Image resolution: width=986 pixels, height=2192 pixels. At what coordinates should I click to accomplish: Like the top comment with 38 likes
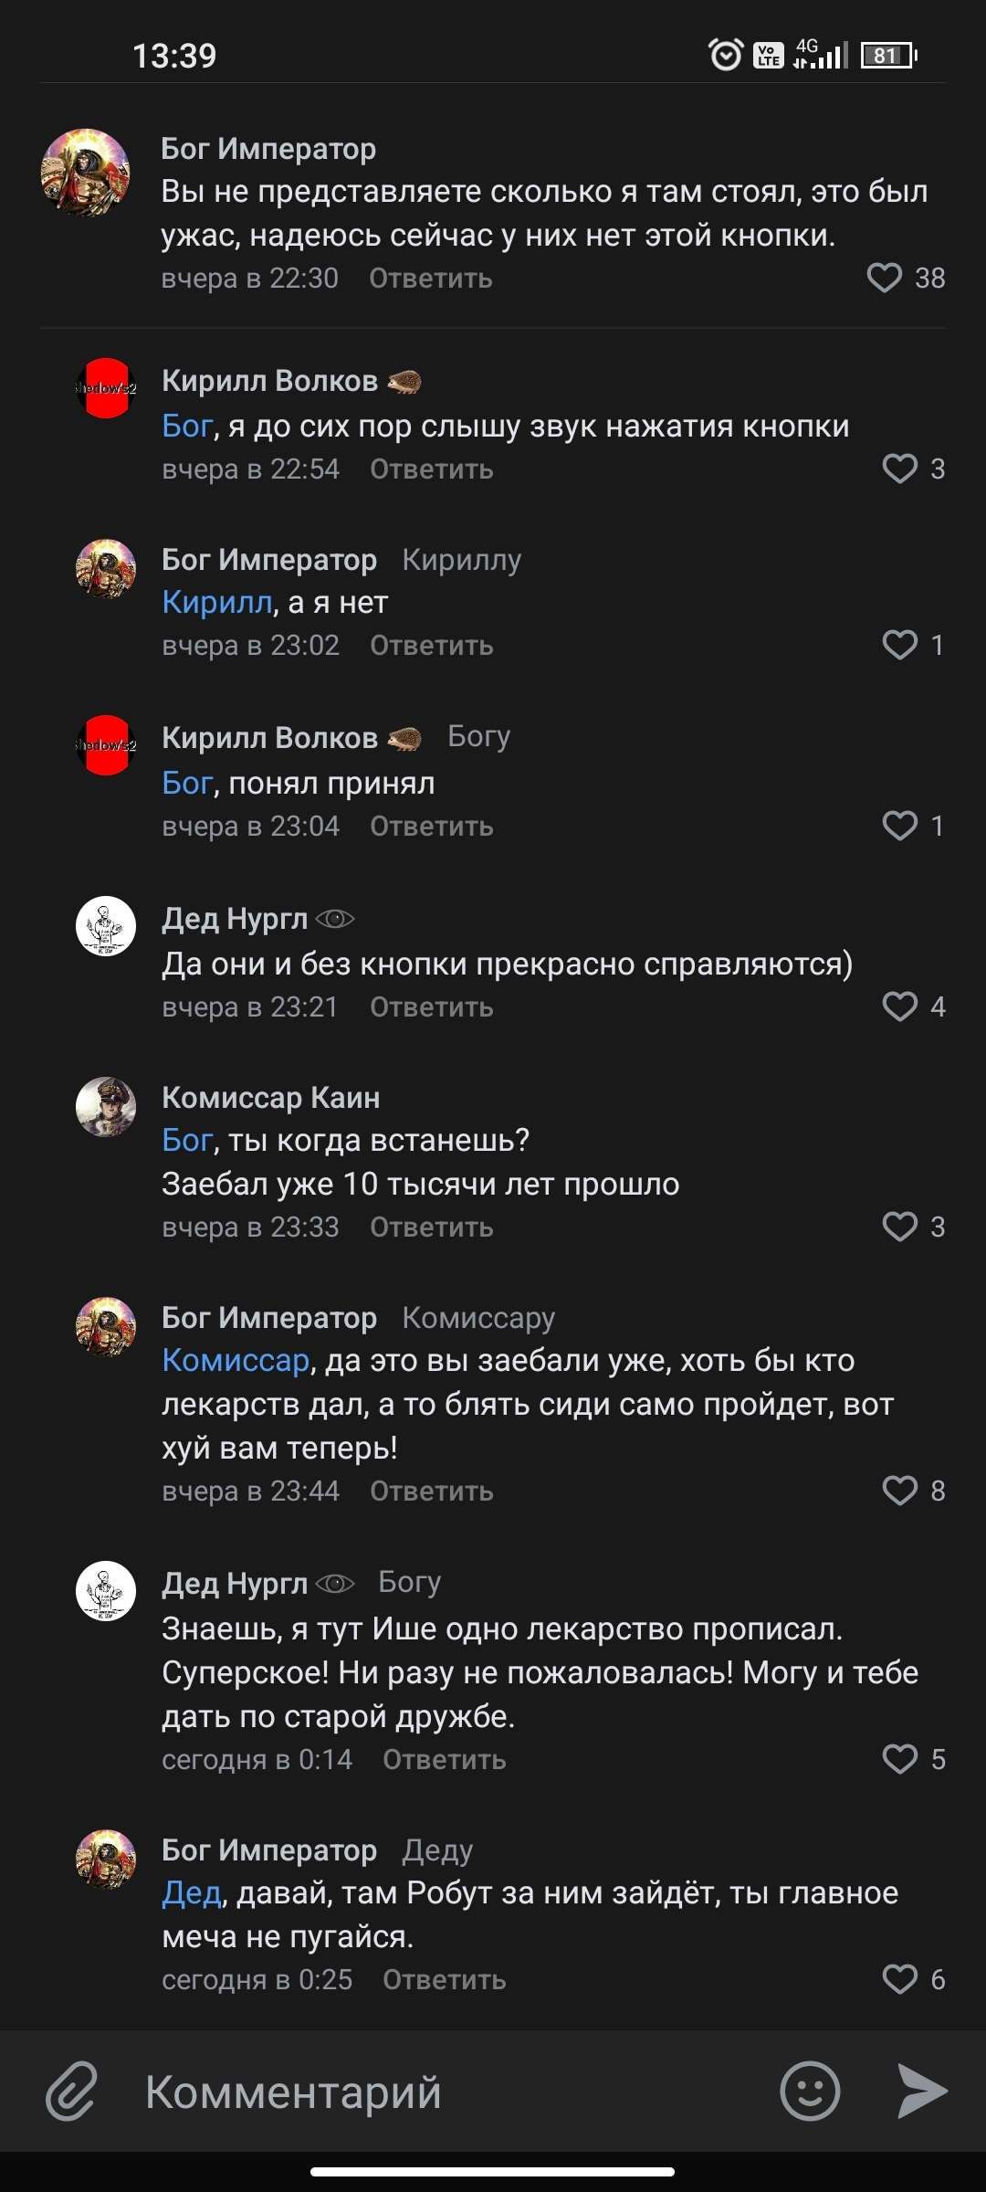click(884, 279)
